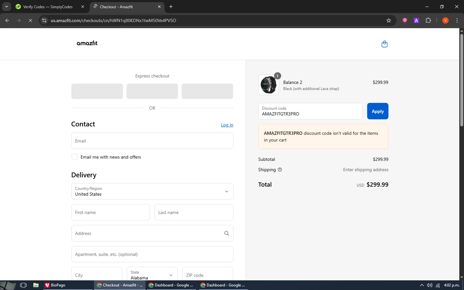464x290 pixels.
Task: Show hidden system tray icons
Action: (x=422, y=285)
